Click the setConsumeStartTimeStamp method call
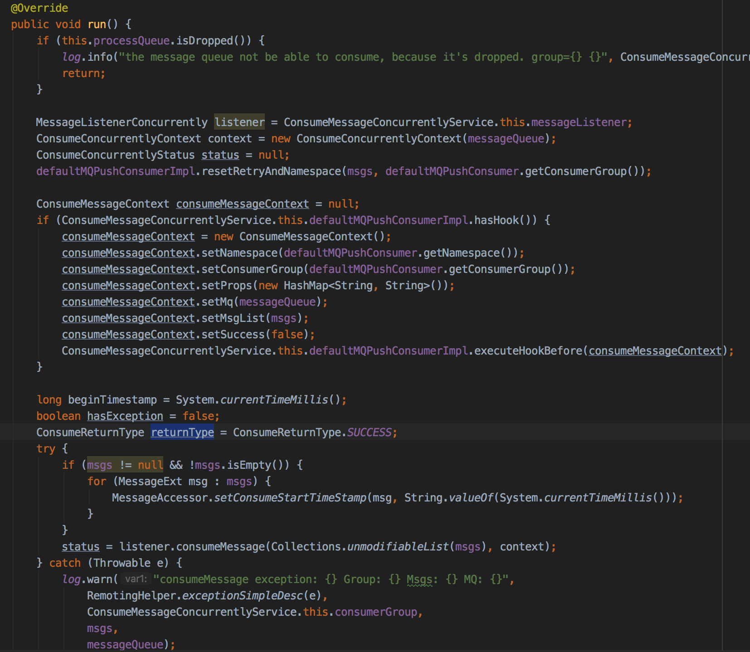Image resolution: width=750 pixels, height=652 pixels. tap(290, 498)
